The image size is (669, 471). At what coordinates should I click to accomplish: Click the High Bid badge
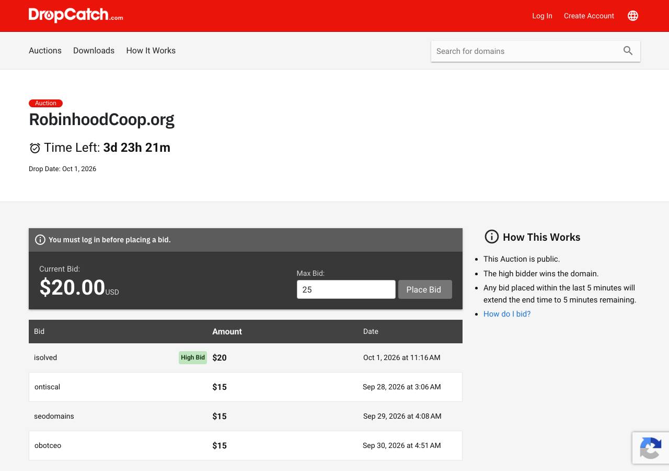coord(193,357)
